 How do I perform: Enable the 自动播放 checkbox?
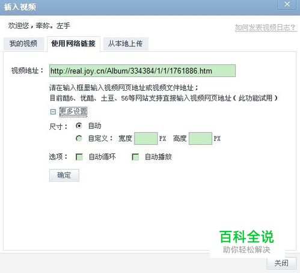pyautogui.click(x=135, y=157)
